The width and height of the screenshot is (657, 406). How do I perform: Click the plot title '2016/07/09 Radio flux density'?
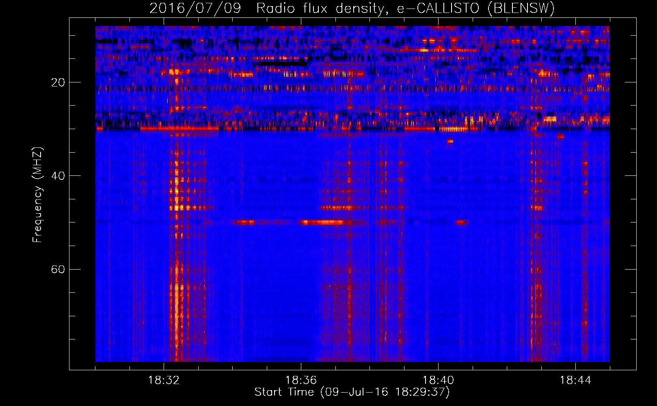point(267,8)
